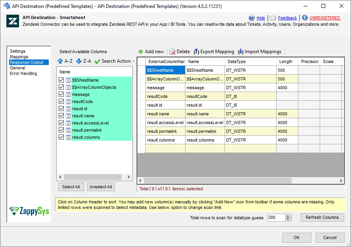
Task: Open the Search Action dropdown
Action: tap(133, 61)
